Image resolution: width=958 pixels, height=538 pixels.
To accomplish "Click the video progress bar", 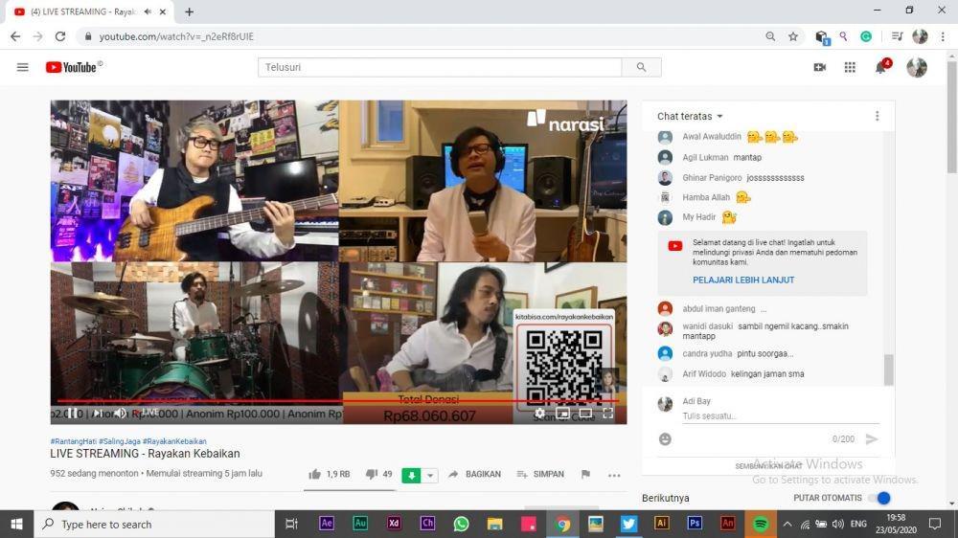I will click(338, 401).
